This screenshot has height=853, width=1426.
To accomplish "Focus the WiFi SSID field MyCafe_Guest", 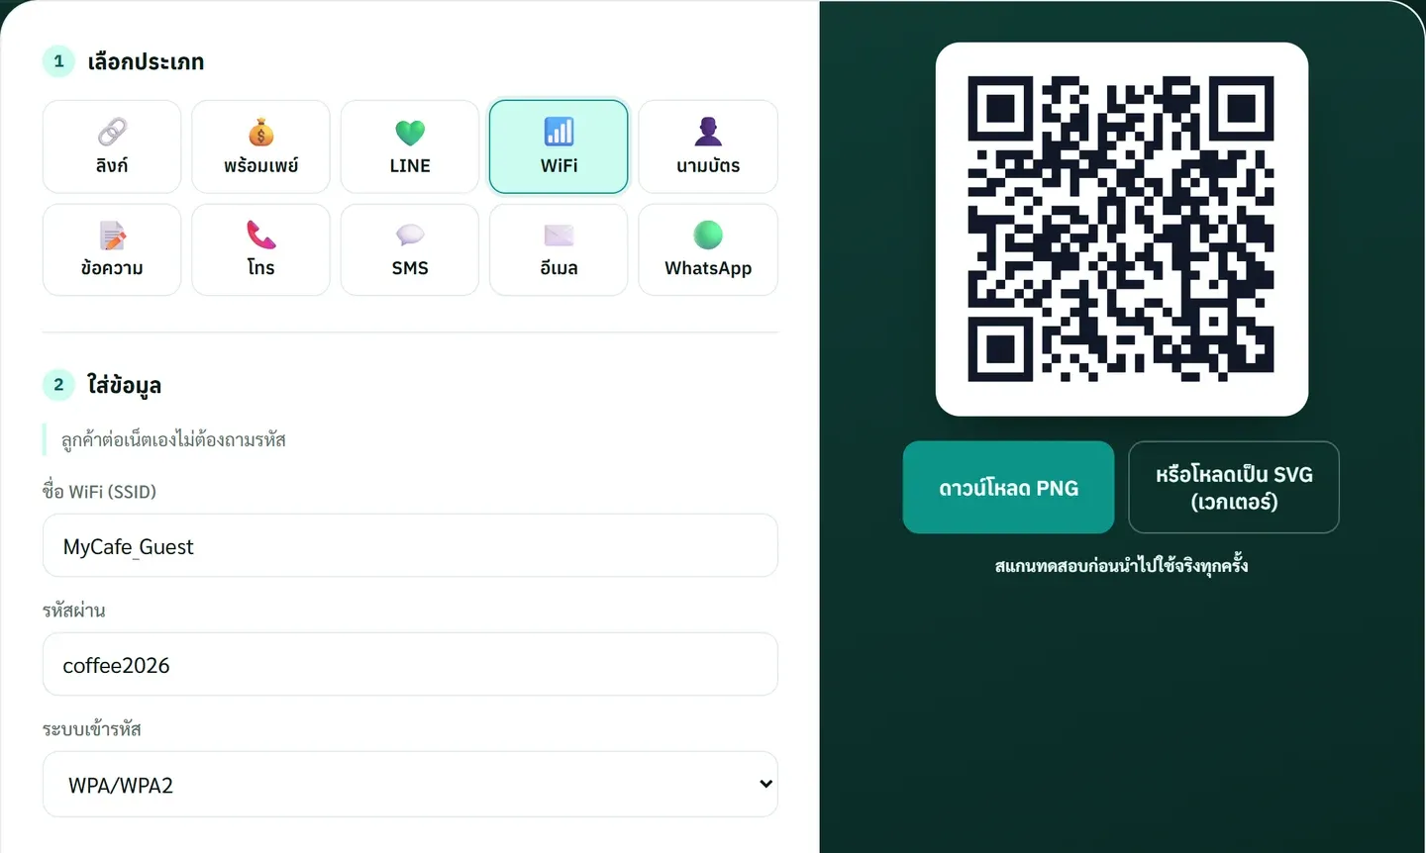I will pyautogui.click(x=410, y=545).
